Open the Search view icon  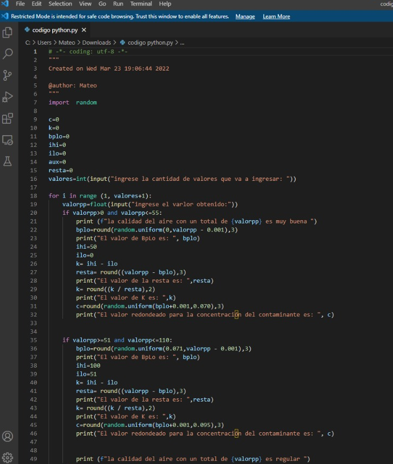[x=8, y=54]
